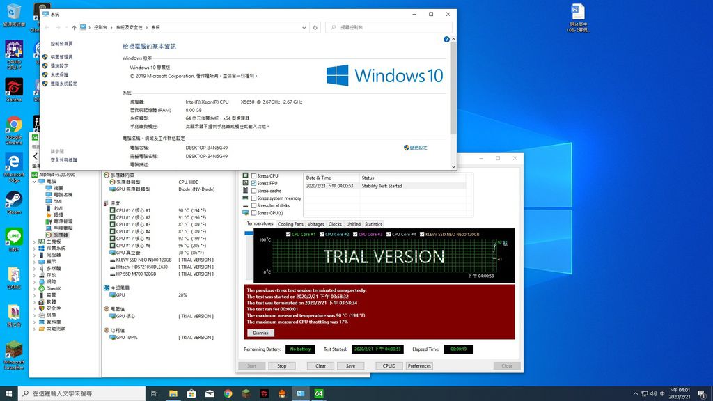Viewport: 713px width, 401px height.
Task: Expand the 主機板 tree node
Action: pyautogui.click(x=35, y=242)
